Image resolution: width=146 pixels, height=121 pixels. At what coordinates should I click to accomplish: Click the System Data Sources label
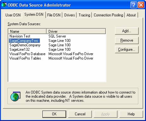tap(24, 24)
